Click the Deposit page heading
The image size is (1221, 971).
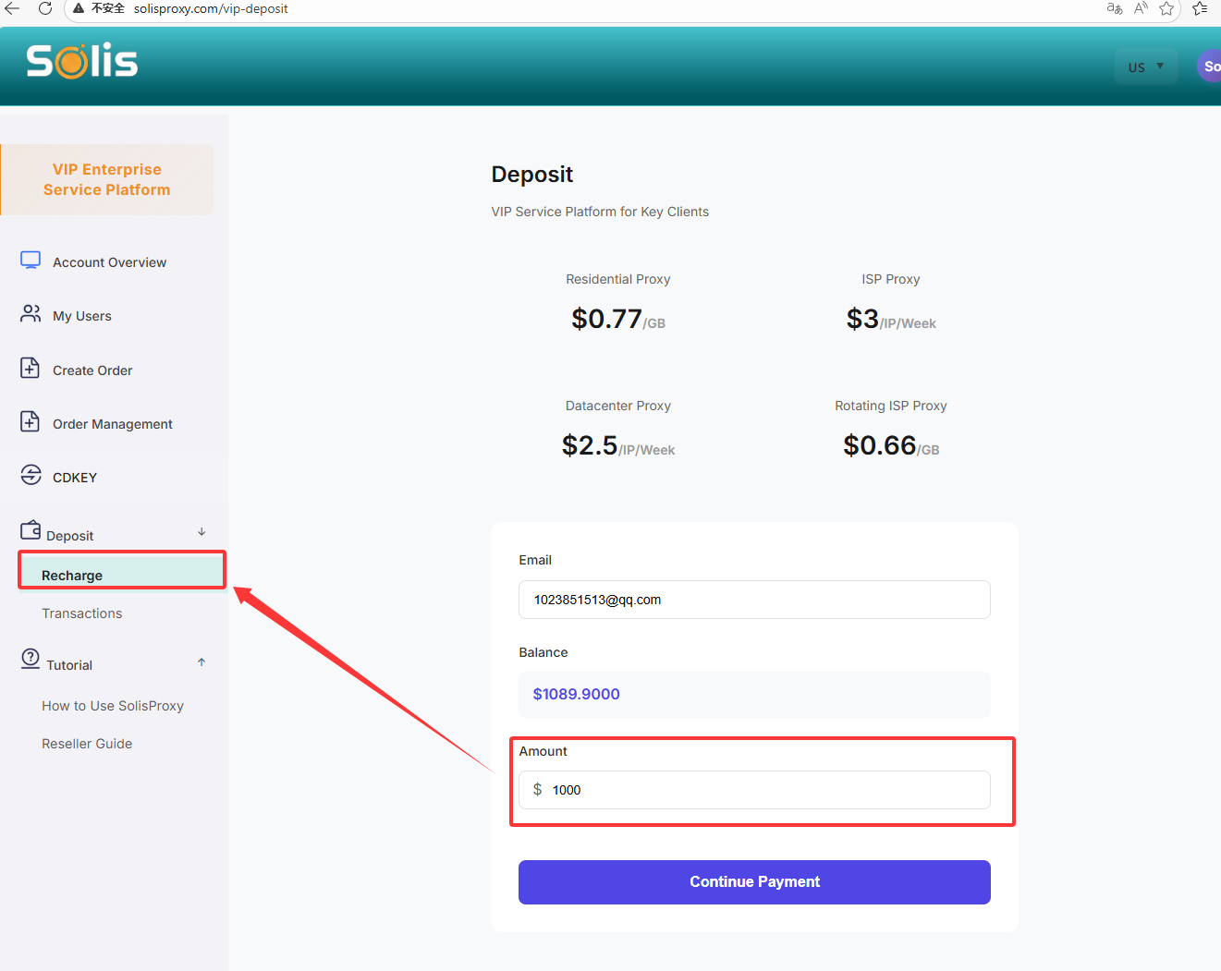point(532,175)
